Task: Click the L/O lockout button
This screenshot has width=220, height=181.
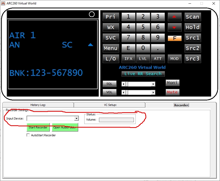Action: (x=111, y=59)
